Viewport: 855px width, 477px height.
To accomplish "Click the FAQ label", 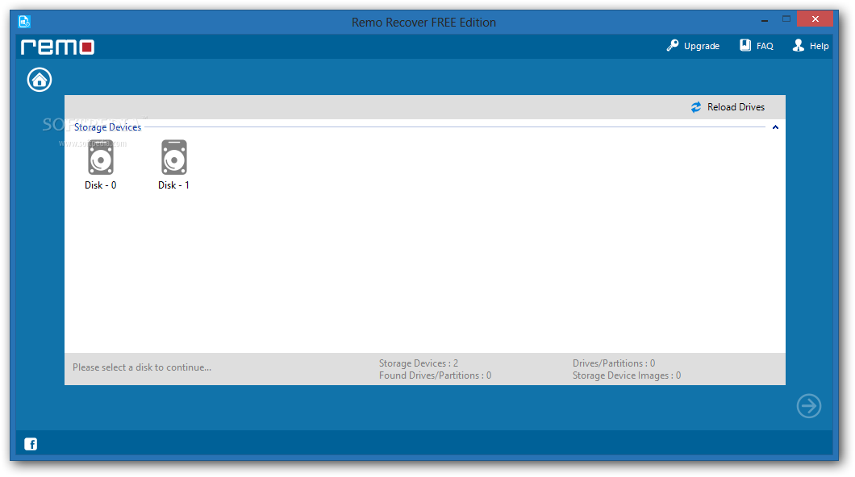I will point(765,46).
